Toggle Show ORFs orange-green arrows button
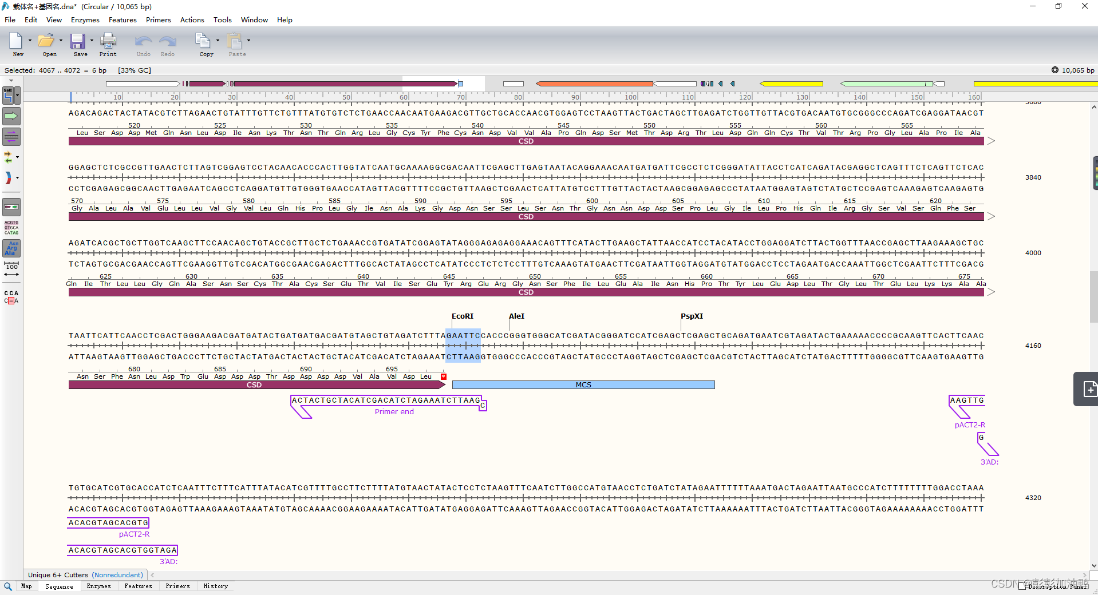This screenshot has width=1098, height=595. (9, 157)
